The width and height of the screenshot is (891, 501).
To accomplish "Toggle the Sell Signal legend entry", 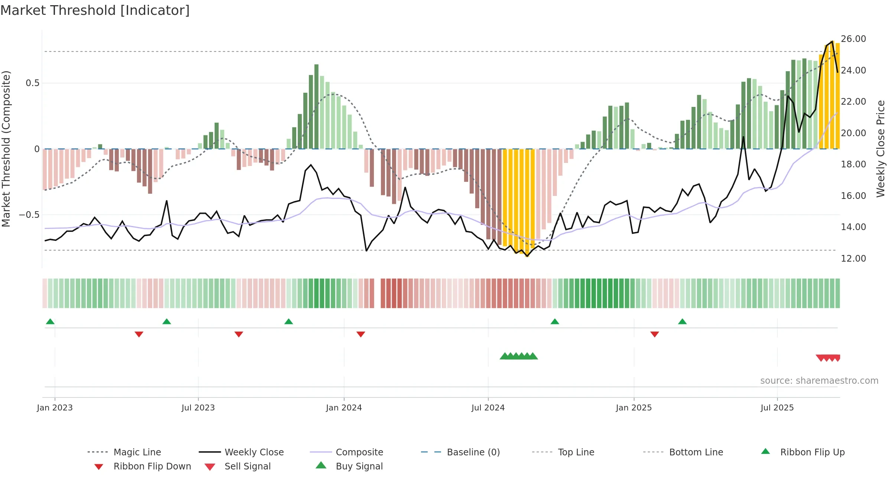I will tap(238, 466).
